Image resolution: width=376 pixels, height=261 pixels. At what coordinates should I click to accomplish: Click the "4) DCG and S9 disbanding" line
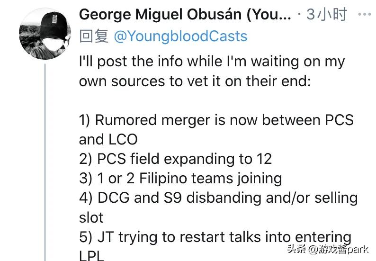coord(218,197)
